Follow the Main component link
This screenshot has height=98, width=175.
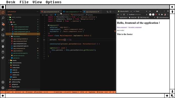[122, 27]
